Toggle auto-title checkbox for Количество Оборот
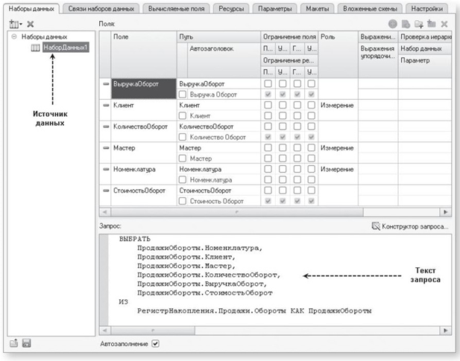The height and width of the screenshot is (361, 460). click(x=183, y=137)
